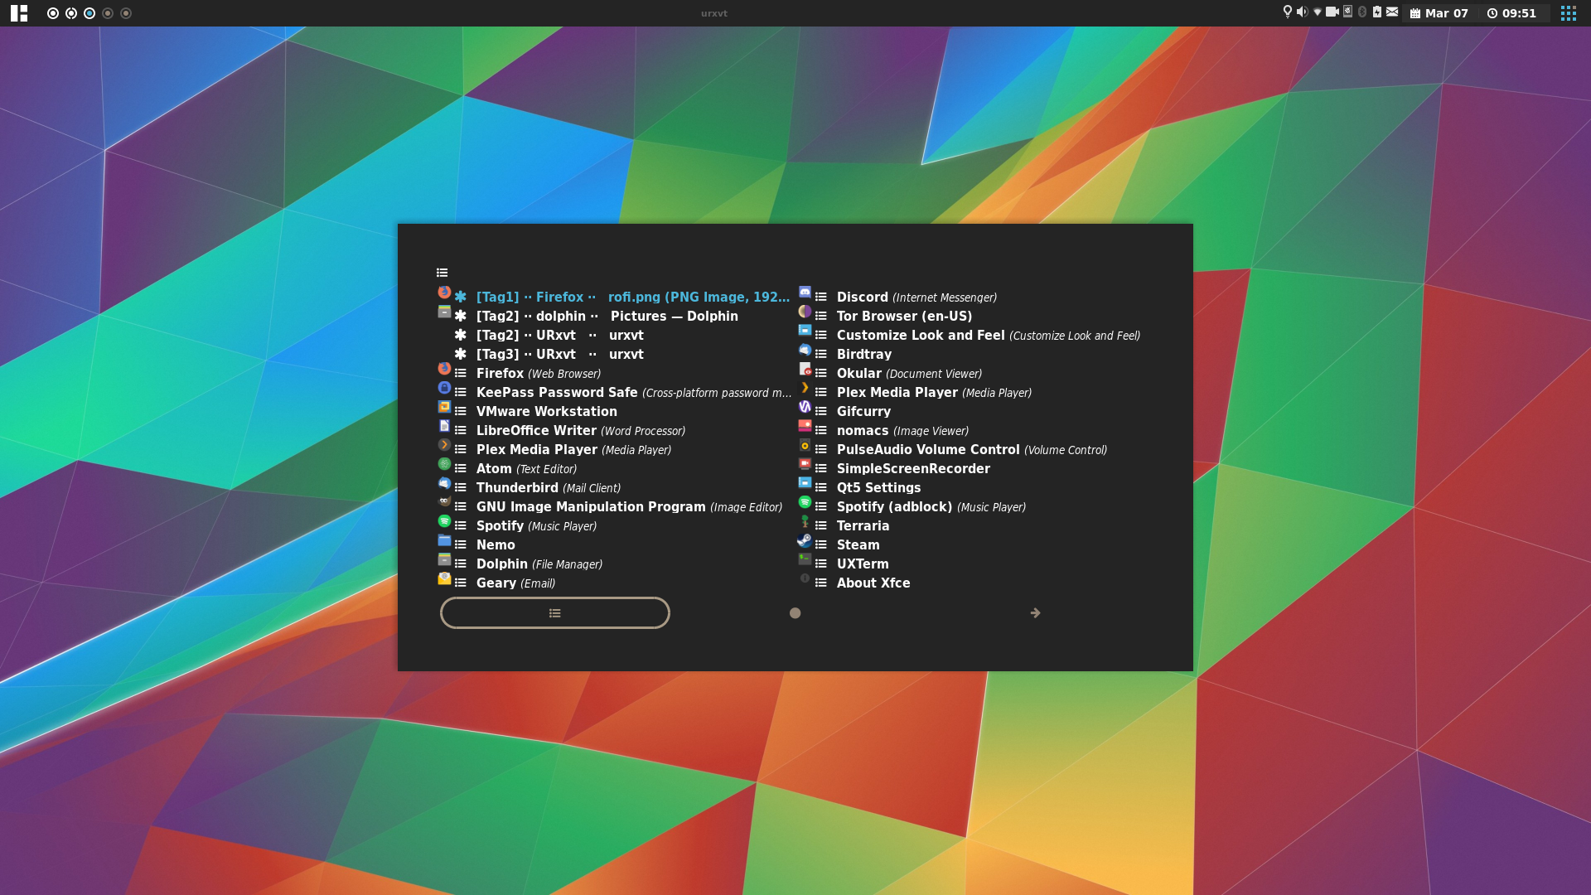
Task: Open the mail envelope tray icon
Action: (1392, 12)
